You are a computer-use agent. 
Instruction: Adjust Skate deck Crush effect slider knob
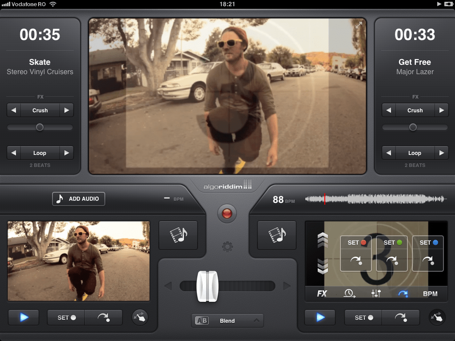coord(40,127)
